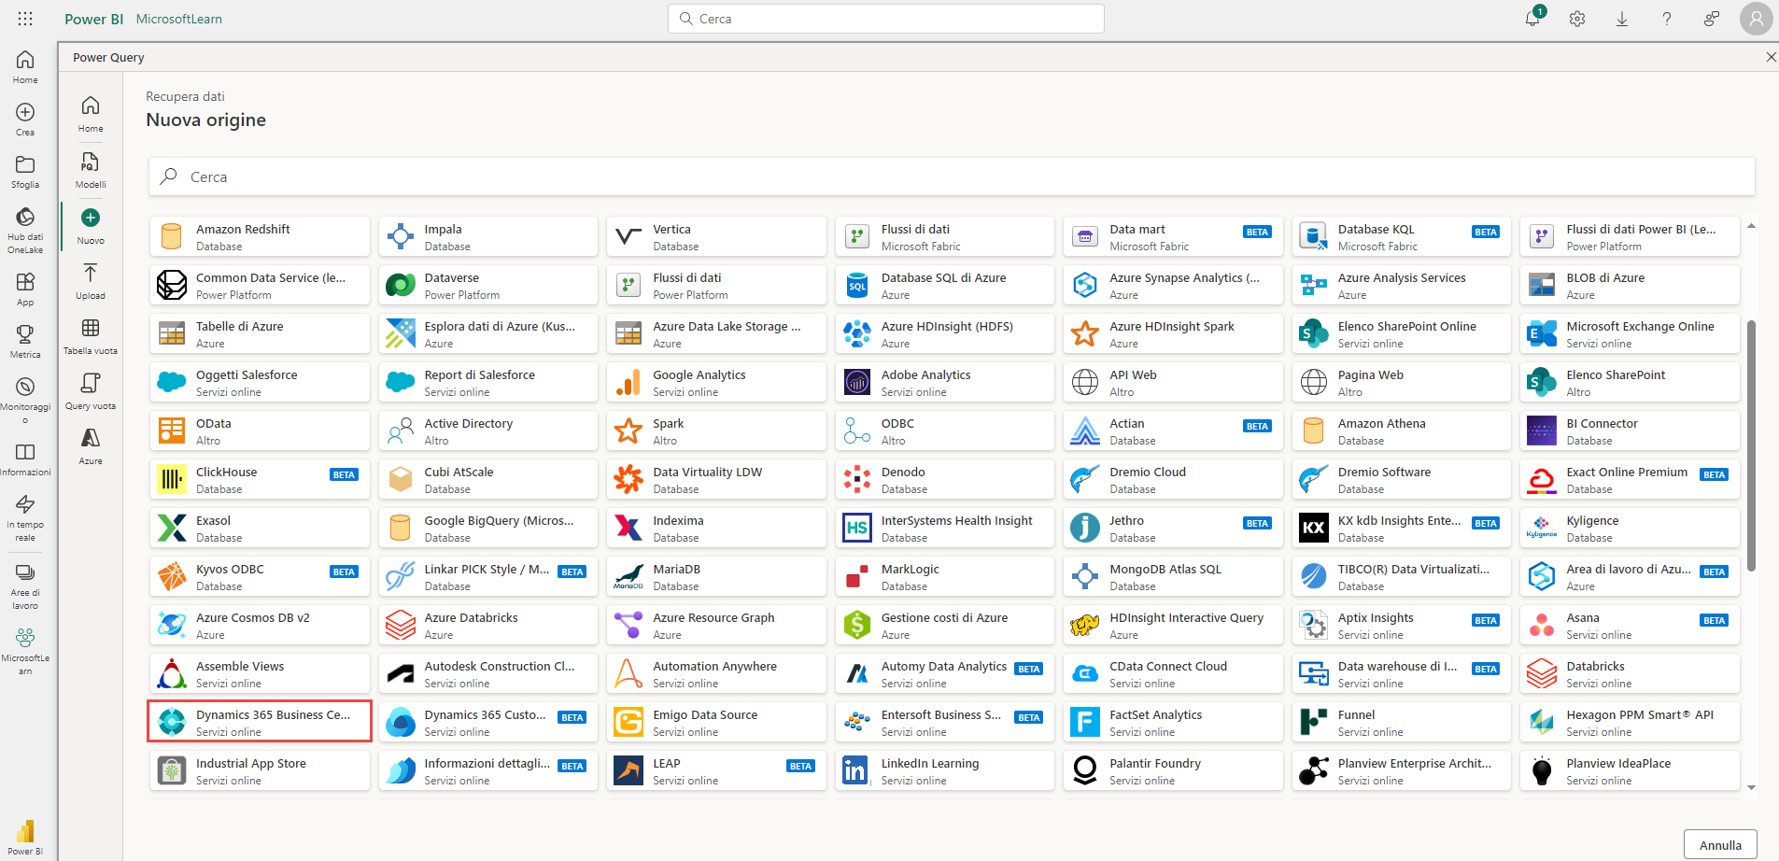This screenshot has width=1779, height=861.
Task: Select the ClickHouse connector
Action: [x=260, y=479]
